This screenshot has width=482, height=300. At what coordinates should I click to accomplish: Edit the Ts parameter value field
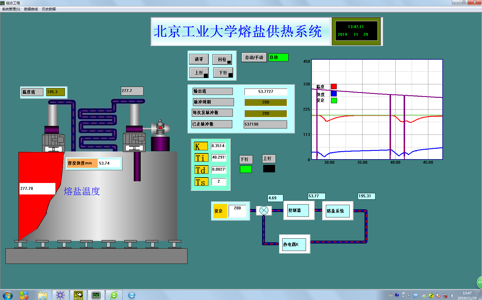[219, 182]
